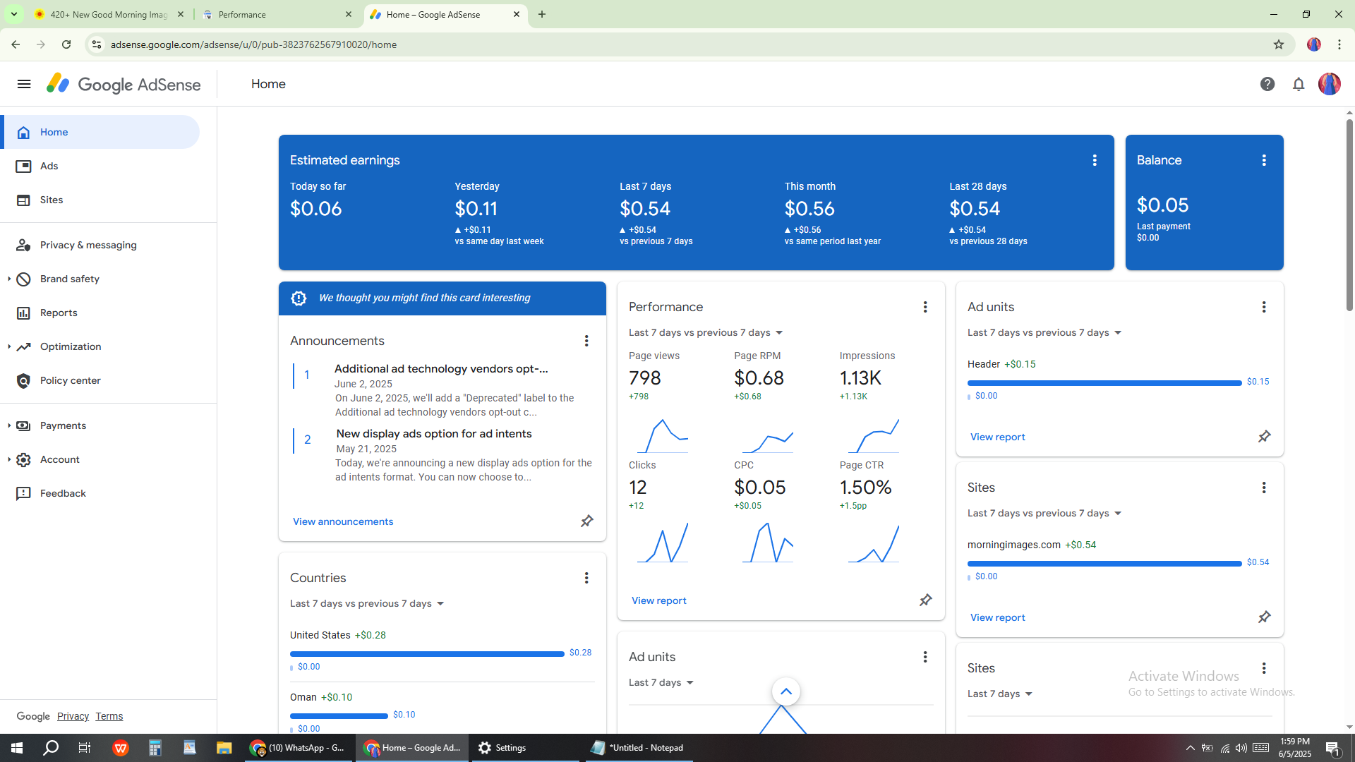Open Terms link in footer
This screenshot has width=1355, height=762.
(109, 716)
